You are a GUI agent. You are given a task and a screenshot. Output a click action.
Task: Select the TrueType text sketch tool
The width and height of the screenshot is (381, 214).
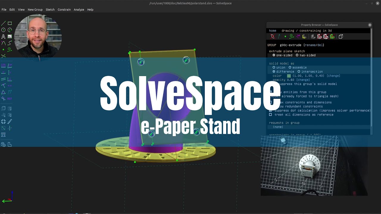[3, 36]
